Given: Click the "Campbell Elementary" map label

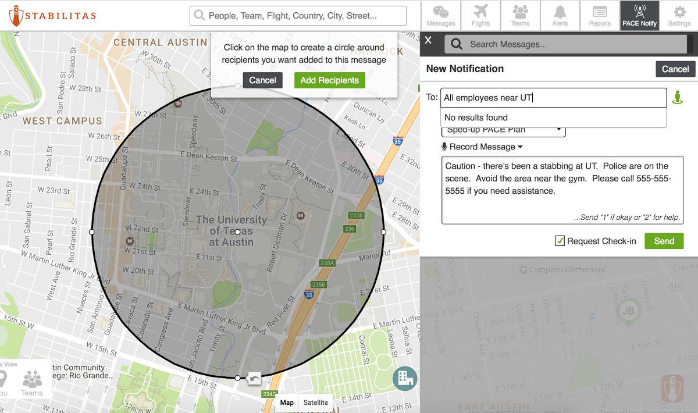Looking at the screenshot, I should click(567, 270).
